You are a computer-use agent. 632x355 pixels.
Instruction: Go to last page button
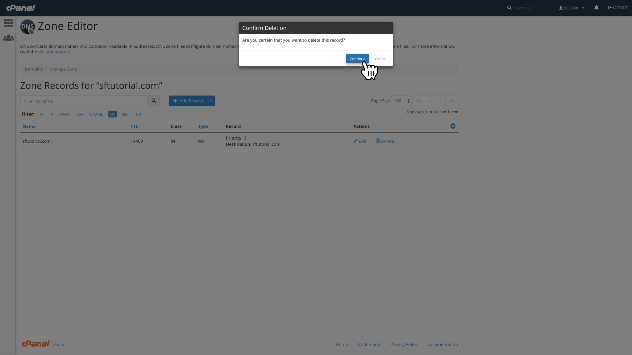pos(451,101)
